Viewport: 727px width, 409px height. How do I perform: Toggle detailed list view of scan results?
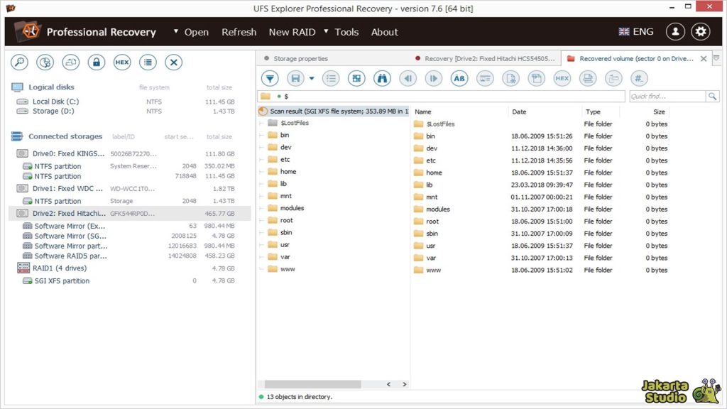pyautogui.click(x=331, y=78)
